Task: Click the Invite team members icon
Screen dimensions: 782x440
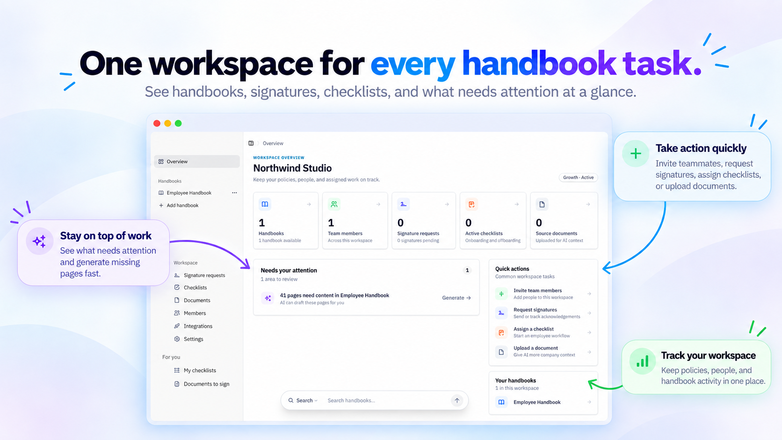Action: click(x=501, y=294)
